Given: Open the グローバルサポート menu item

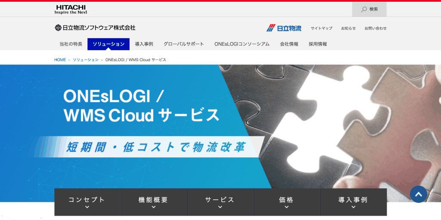Looking at the screenshot, I should 184,44.
